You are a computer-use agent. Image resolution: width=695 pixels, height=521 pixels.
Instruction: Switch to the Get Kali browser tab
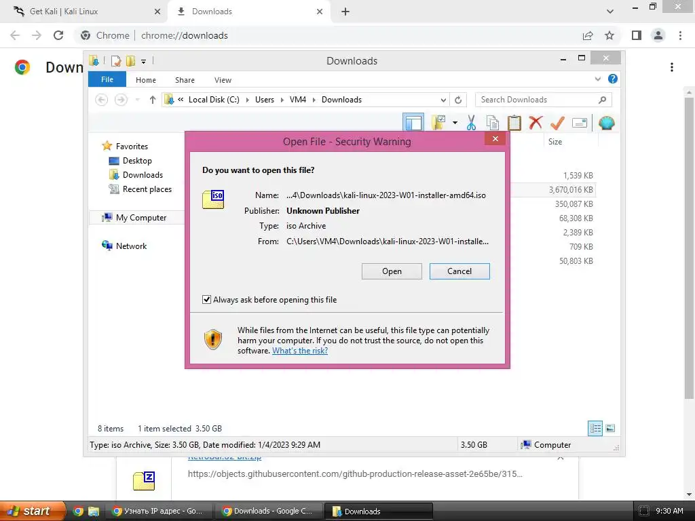point(84,12)
